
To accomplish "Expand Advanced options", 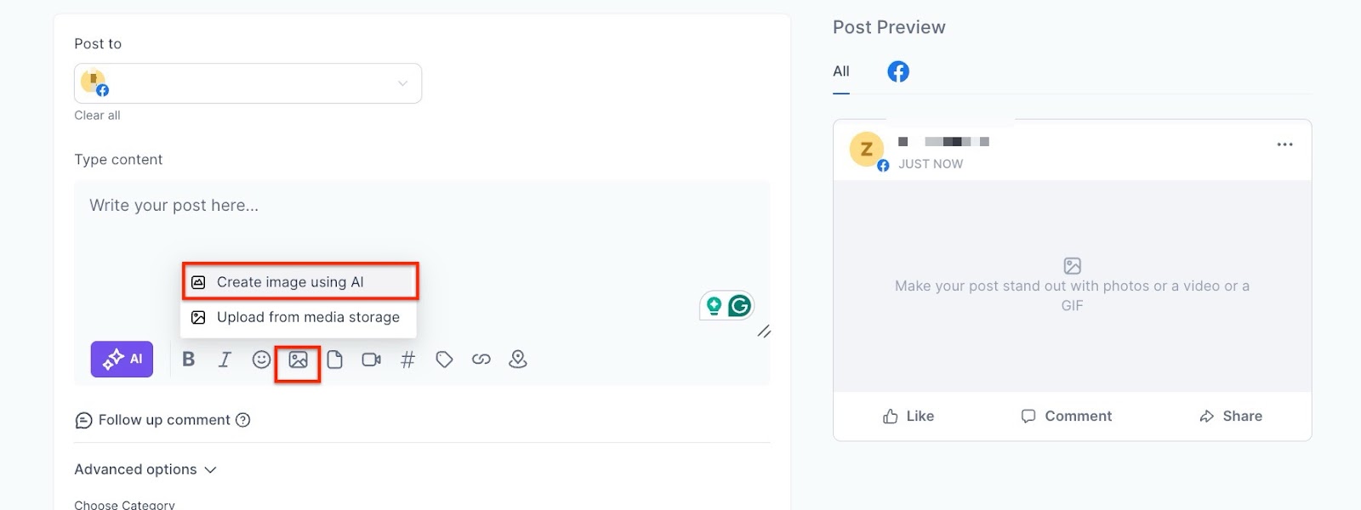I will 145,469.
